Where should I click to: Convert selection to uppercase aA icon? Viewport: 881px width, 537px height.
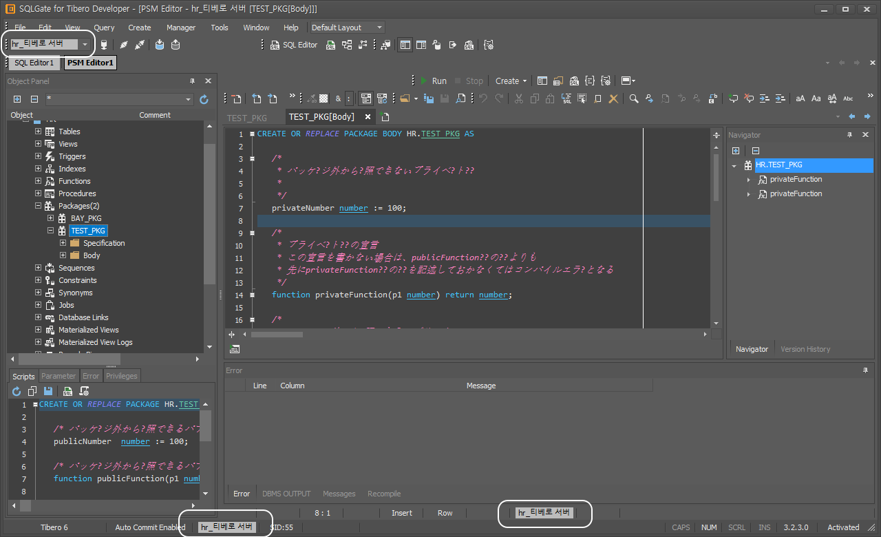pyautogui.click(x=800, y=98)
